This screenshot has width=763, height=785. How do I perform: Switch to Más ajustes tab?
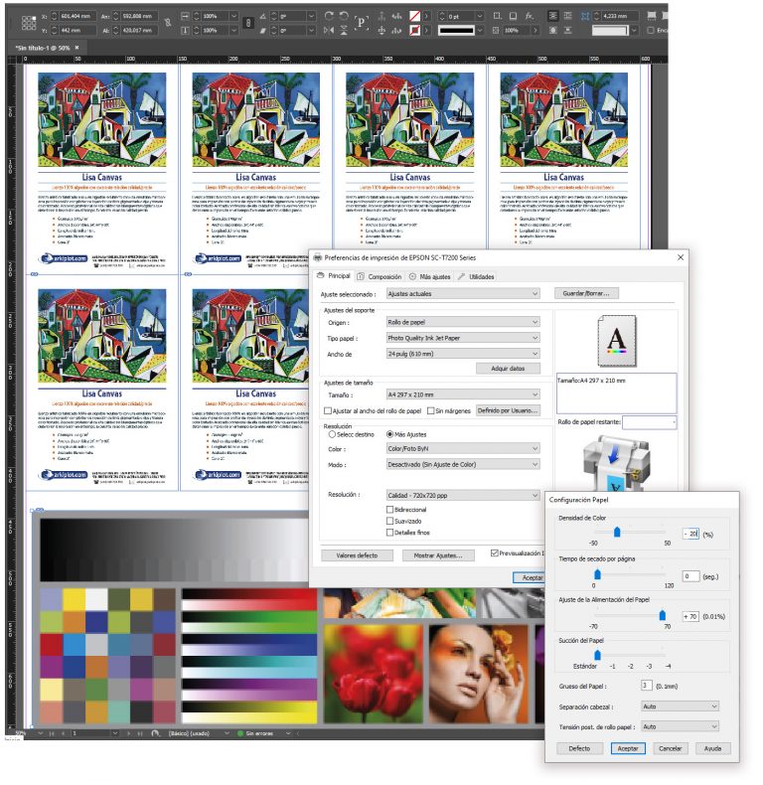coord(430,276)
